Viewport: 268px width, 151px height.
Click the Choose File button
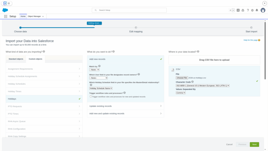click(182, 78)
